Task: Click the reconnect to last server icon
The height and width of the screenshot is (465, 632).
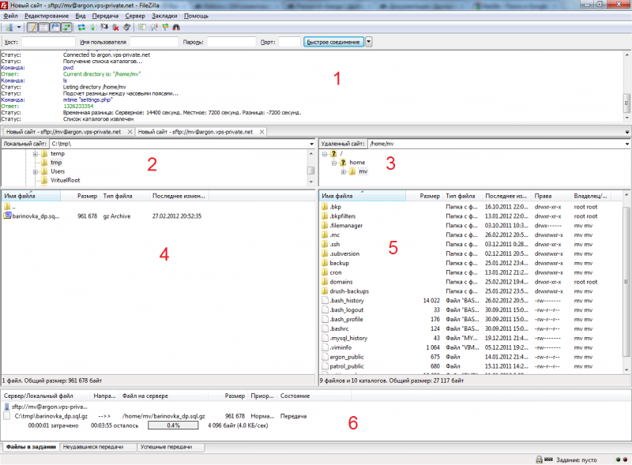Action: (126, 27)
